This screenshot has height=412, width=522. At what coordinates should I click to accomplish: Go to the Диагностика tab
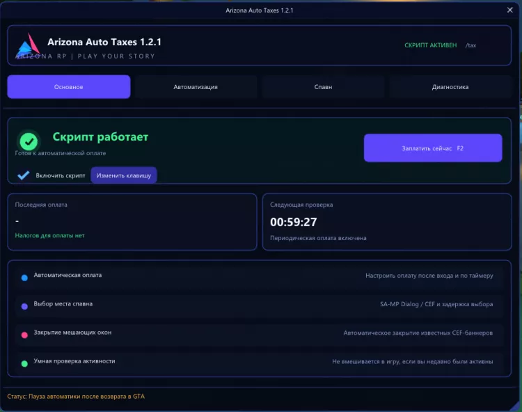point(450,87)
